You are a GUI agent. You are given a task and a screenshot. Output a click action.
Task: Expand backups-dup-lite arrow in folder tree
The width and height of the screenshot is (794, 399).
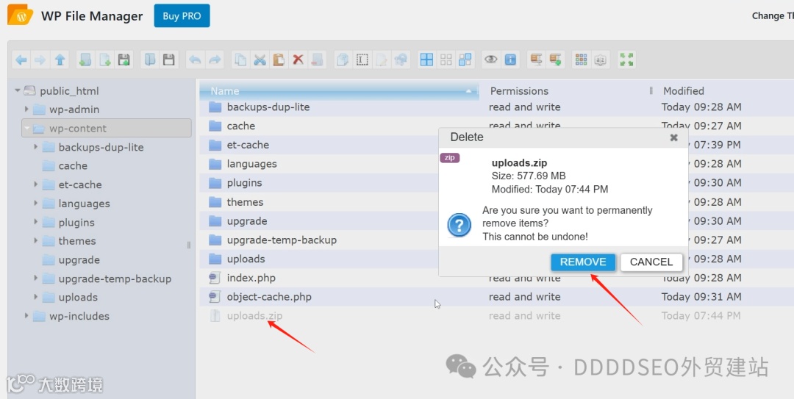[35, 147]
